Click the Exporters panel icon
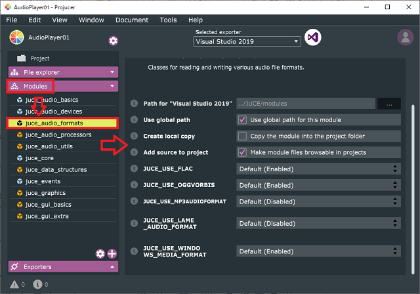The width and height of the screenshot is (420, 294). point(14,266)
